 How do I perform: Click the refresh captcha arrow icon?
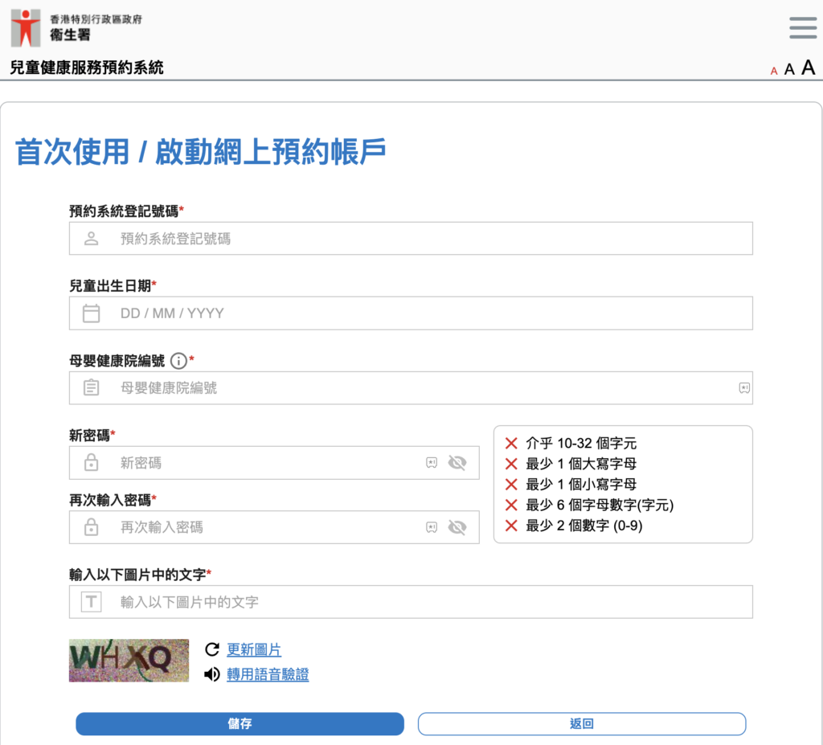tap(212, 650)
